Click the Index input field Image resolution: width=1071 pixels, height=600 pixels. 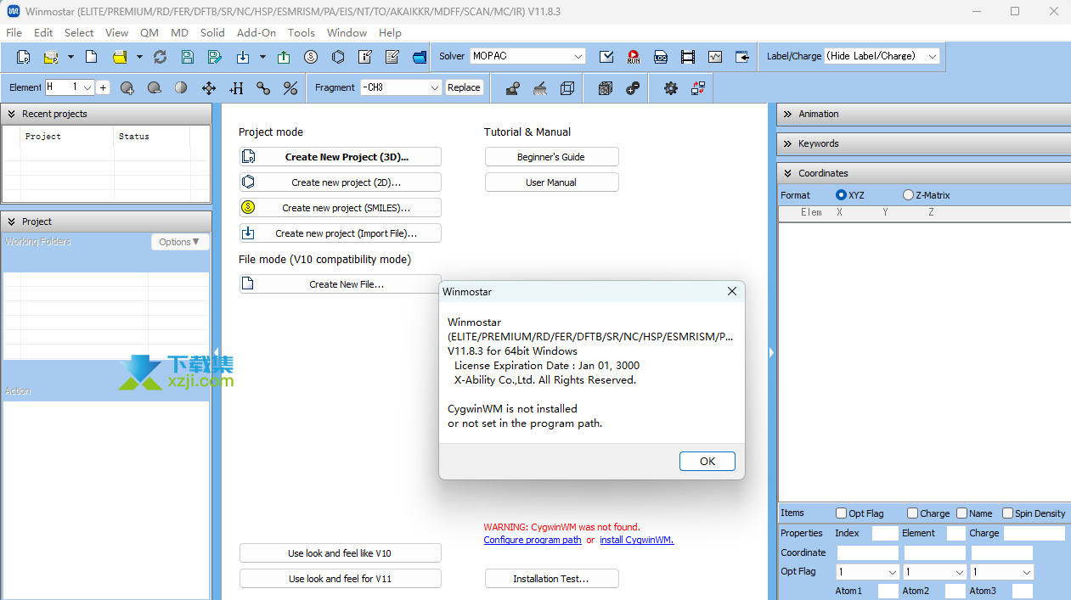pyautogui.click(x=885, y=534)
